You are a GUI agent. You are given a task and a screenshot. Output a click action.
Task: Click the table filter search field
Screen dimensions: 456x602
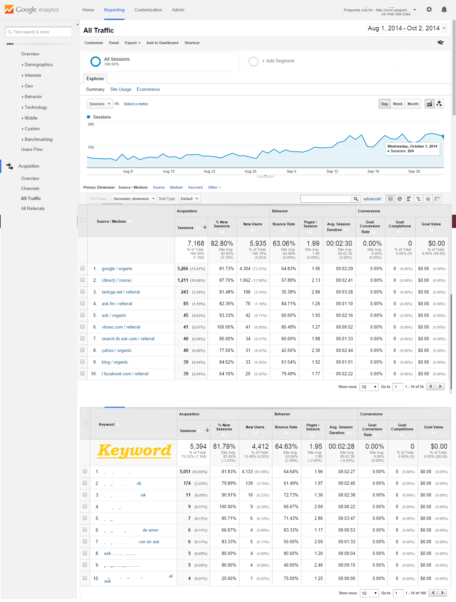point(326,199)
